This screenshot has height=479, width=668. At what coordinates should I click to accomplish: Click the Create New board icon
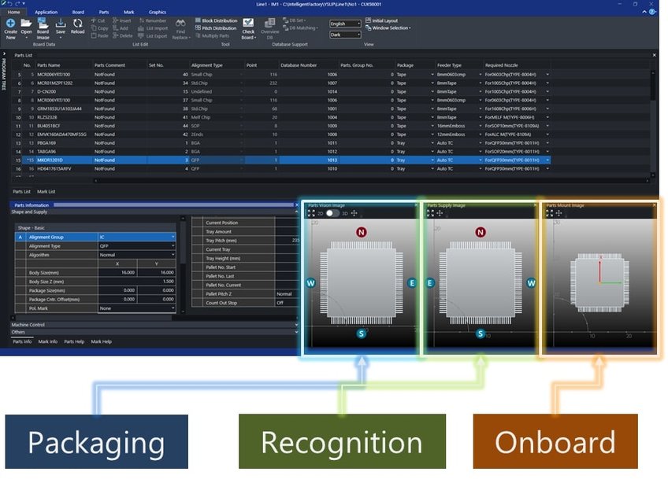11,24
